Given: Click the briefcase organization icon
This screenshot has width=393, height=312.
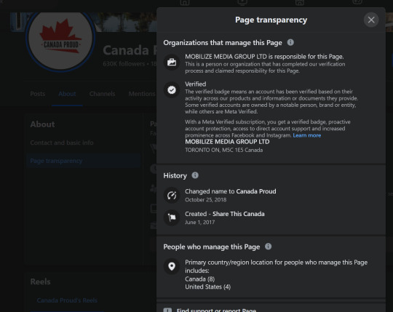Looking at the screenshot, I should (x=172, y=62).
